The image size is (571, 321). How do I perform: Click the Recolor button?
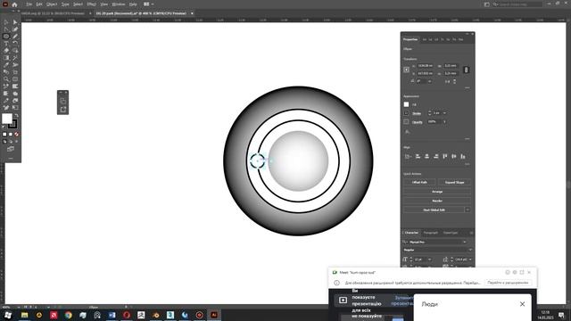coord(437,201)
